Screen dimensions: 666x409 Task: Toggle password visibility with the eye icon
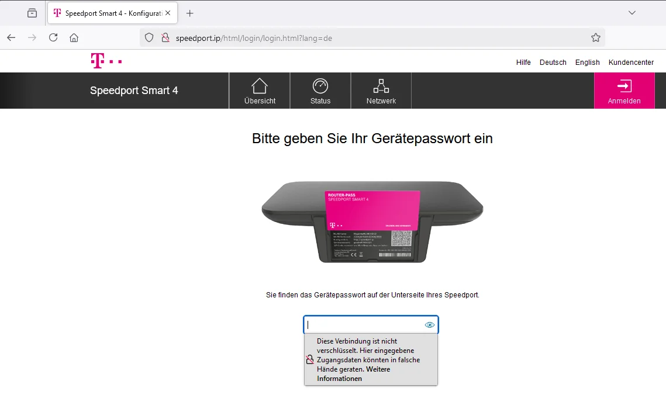[429, 324]
